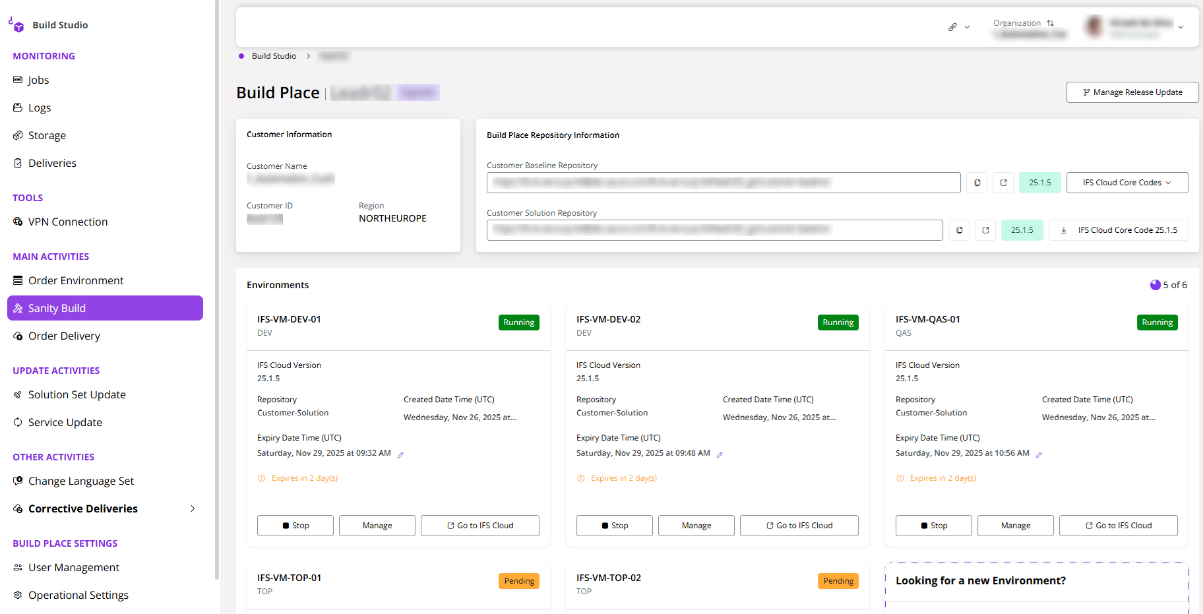The width and height of the screenshot is (1203, 614).
Task: Go to IFS Cloud for IFS-VM-DEV-01
Action: 480,526
